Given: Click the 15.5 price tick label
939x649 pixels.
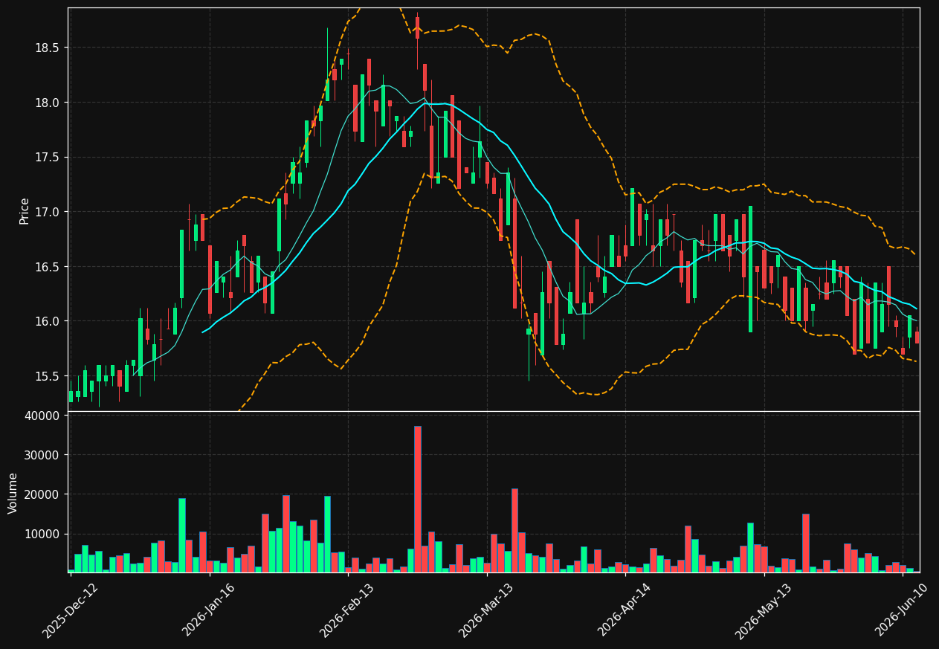Looking at the screenshot, I should click(48, 376).
